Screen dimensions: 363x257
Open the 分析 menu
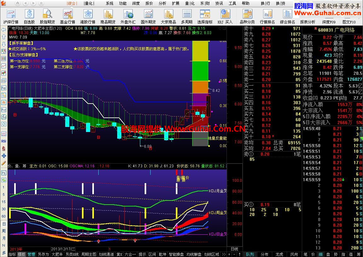pyautogui.click(x=162, y=3)
